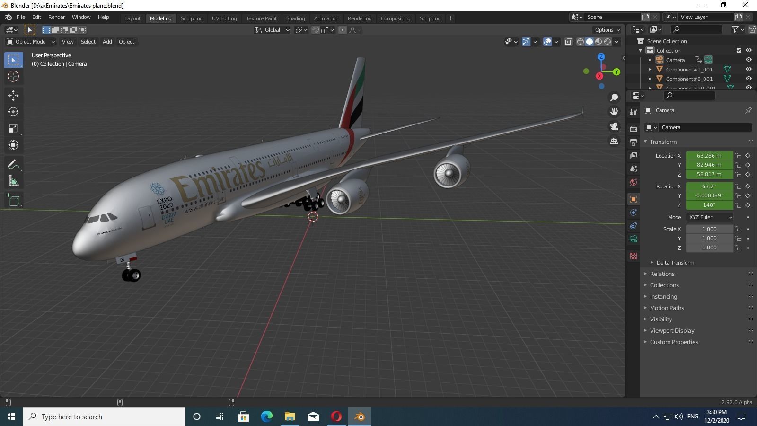This screenshot has height=426, width=757.
Task: Open the Camera data properties tab
Action: pyautogui.click(x=634, y=239)
